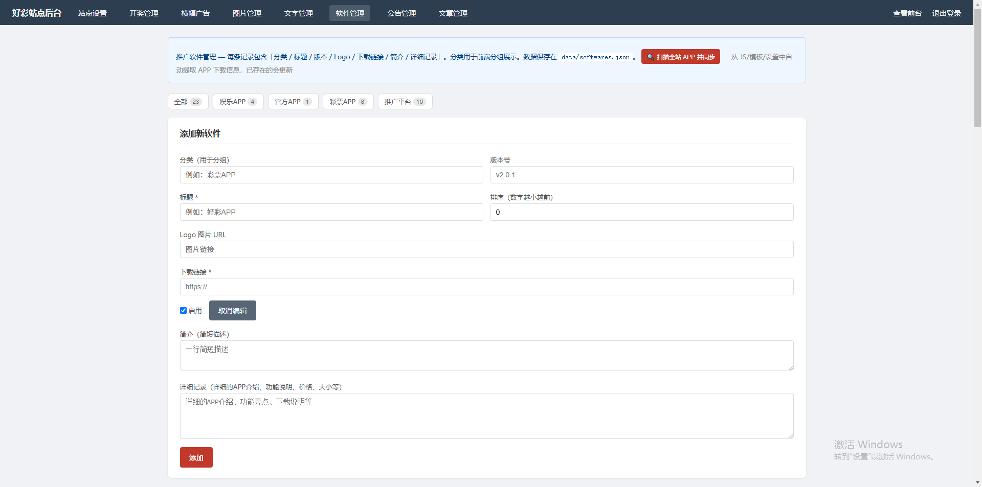This screenshot has height=487, width=982.
Task: Click the 添加新软件 heading
Action: (200, 133)
